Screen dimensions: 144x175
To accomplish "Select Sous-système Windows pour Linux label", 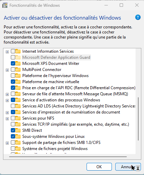I will tap(53, 136).
